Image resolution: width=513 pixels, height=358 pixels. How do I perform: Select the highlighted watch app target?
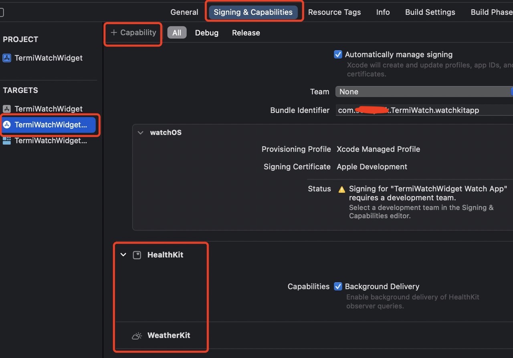tap(48, 125)
